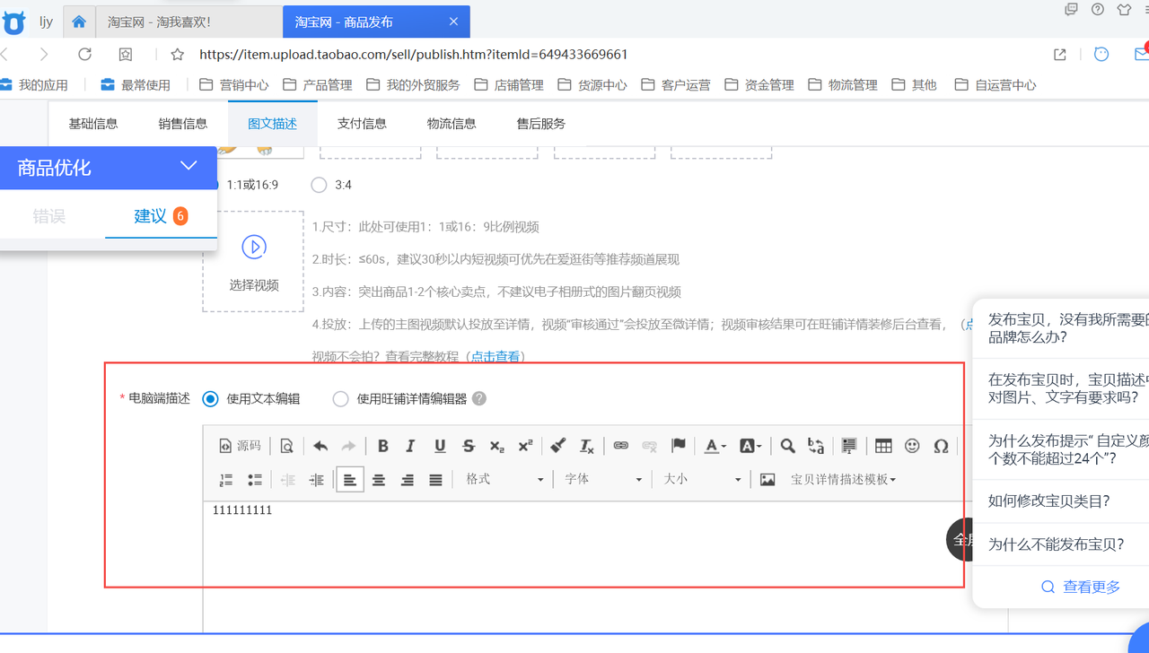Open 宝贝详情描述模板 template dropdown
Image resolution: width=1149 pixels, height=653 pixels.
pos(843,480)
